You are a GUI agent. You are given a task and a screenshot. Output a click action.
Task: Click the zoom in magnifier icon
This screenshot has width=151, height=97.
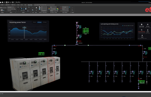click(x=17, y=2)
